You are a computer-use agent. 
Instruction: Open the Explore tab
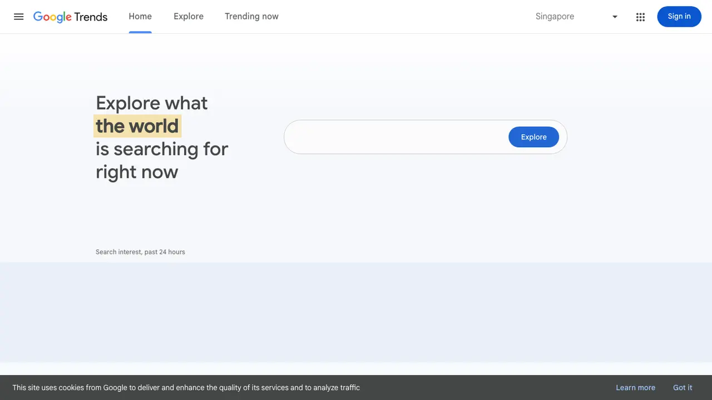point(189,17)
